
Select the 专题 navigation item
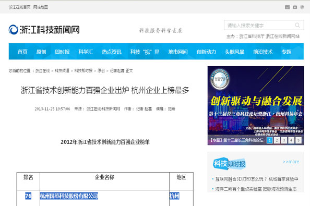pyautogui.click(x=287, y=52)
